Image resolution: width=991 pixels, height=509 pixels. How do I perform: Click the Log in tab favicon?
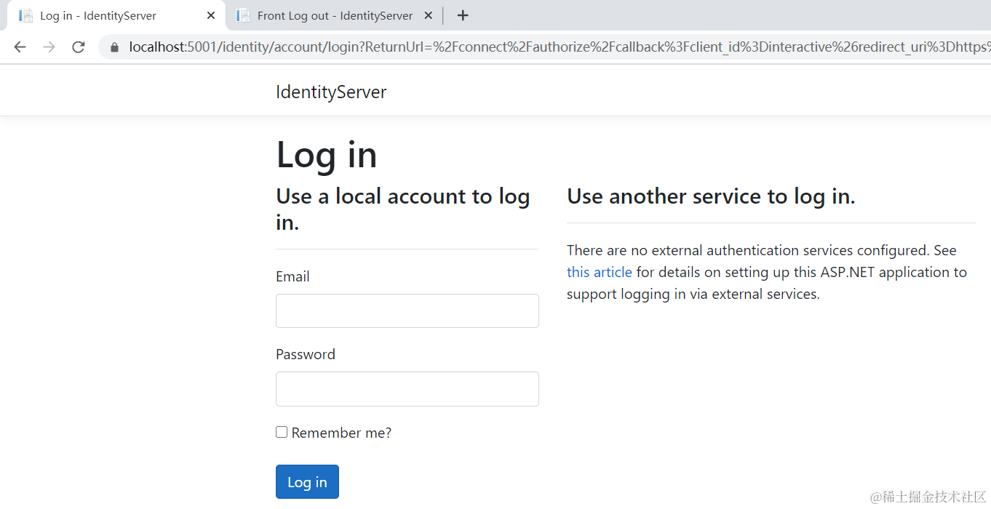tap(25, 15)
